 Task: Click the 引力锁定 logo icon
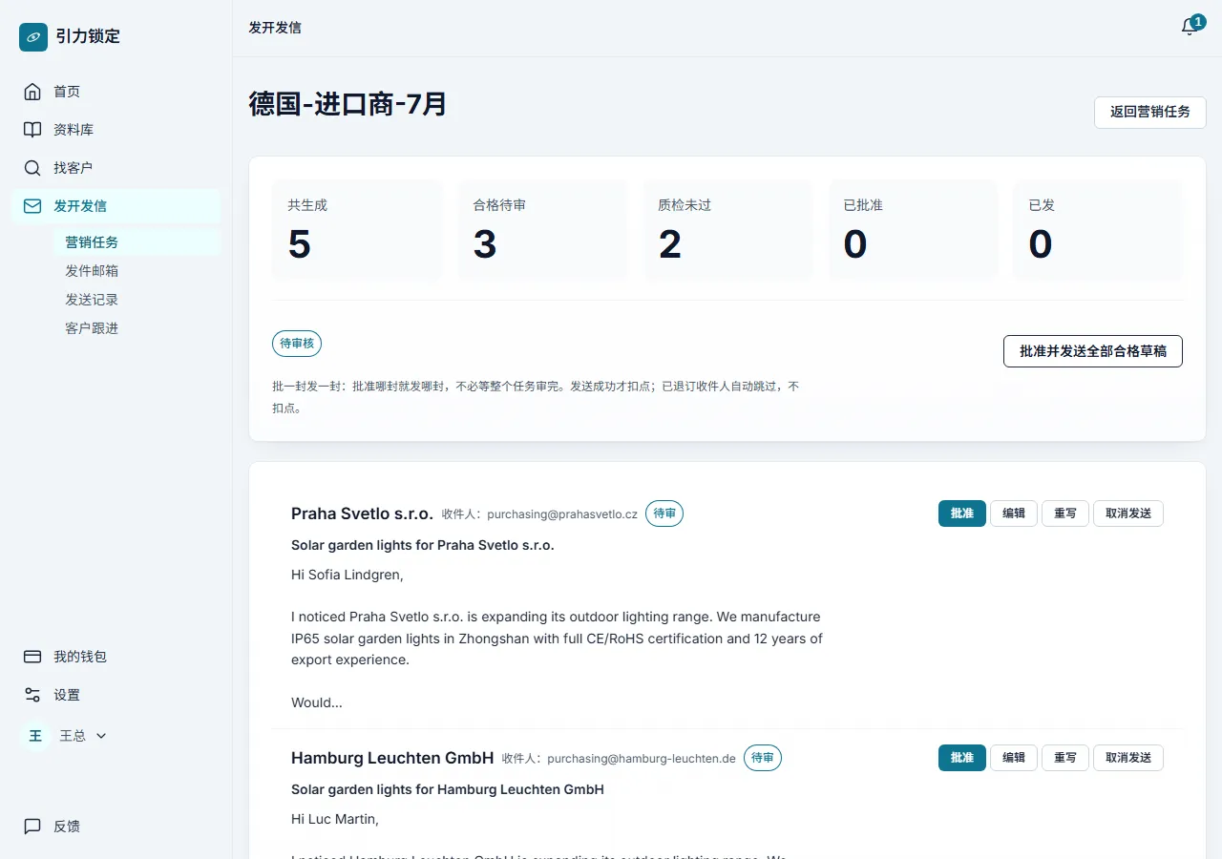pos(33,37)
